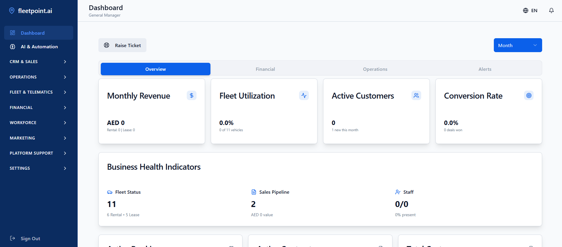Expand the SETTINGS sidebar section
562x247 pixels.
point(39,168)
